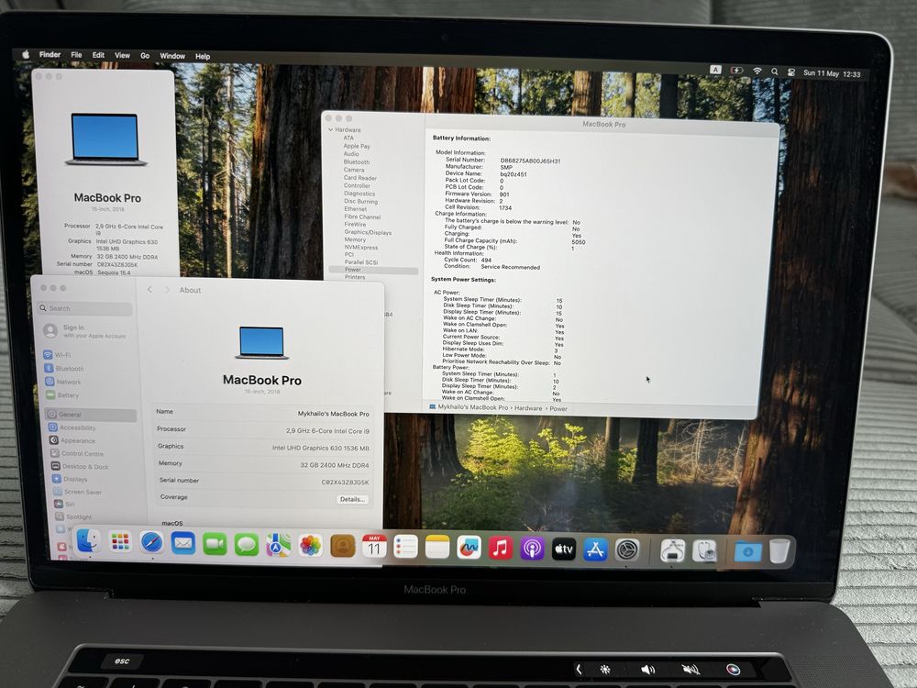The height and width of the screenshot is (688, 917).
Task: Open Notes from the Dock
Action: [x=437, y=548]
